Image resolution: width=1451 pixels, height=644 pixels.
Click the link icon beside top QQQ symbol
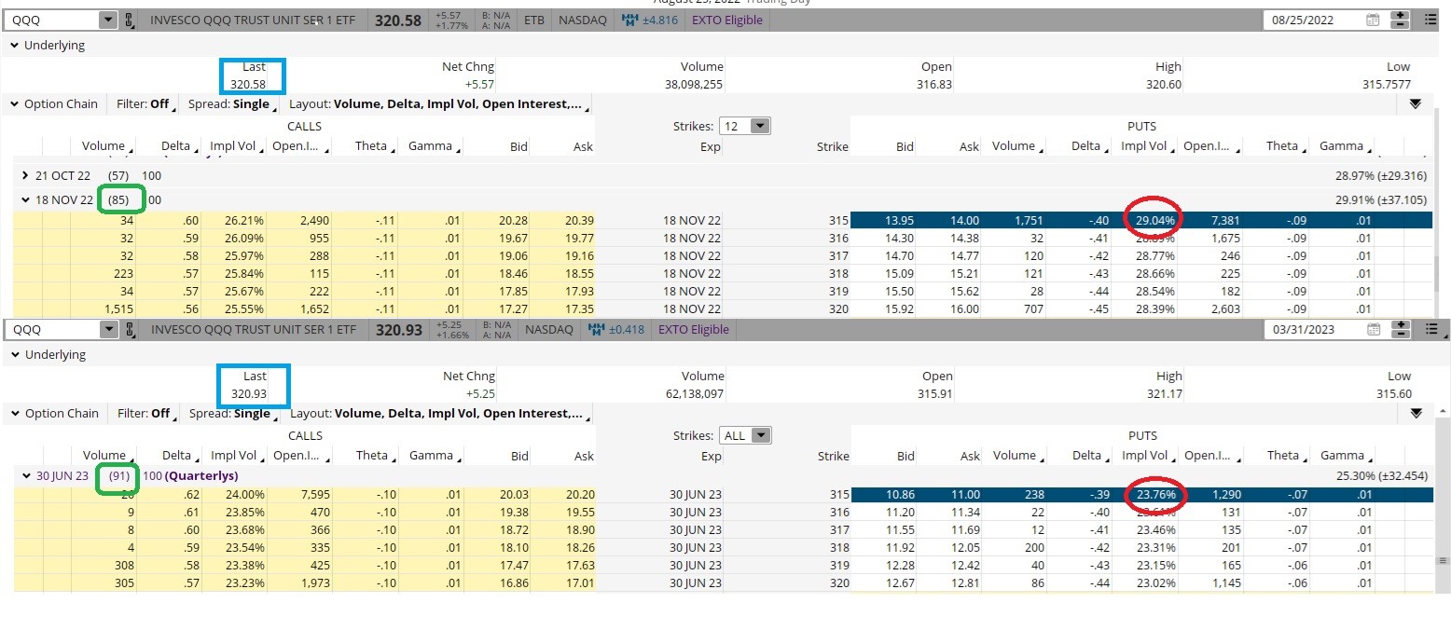131,20
